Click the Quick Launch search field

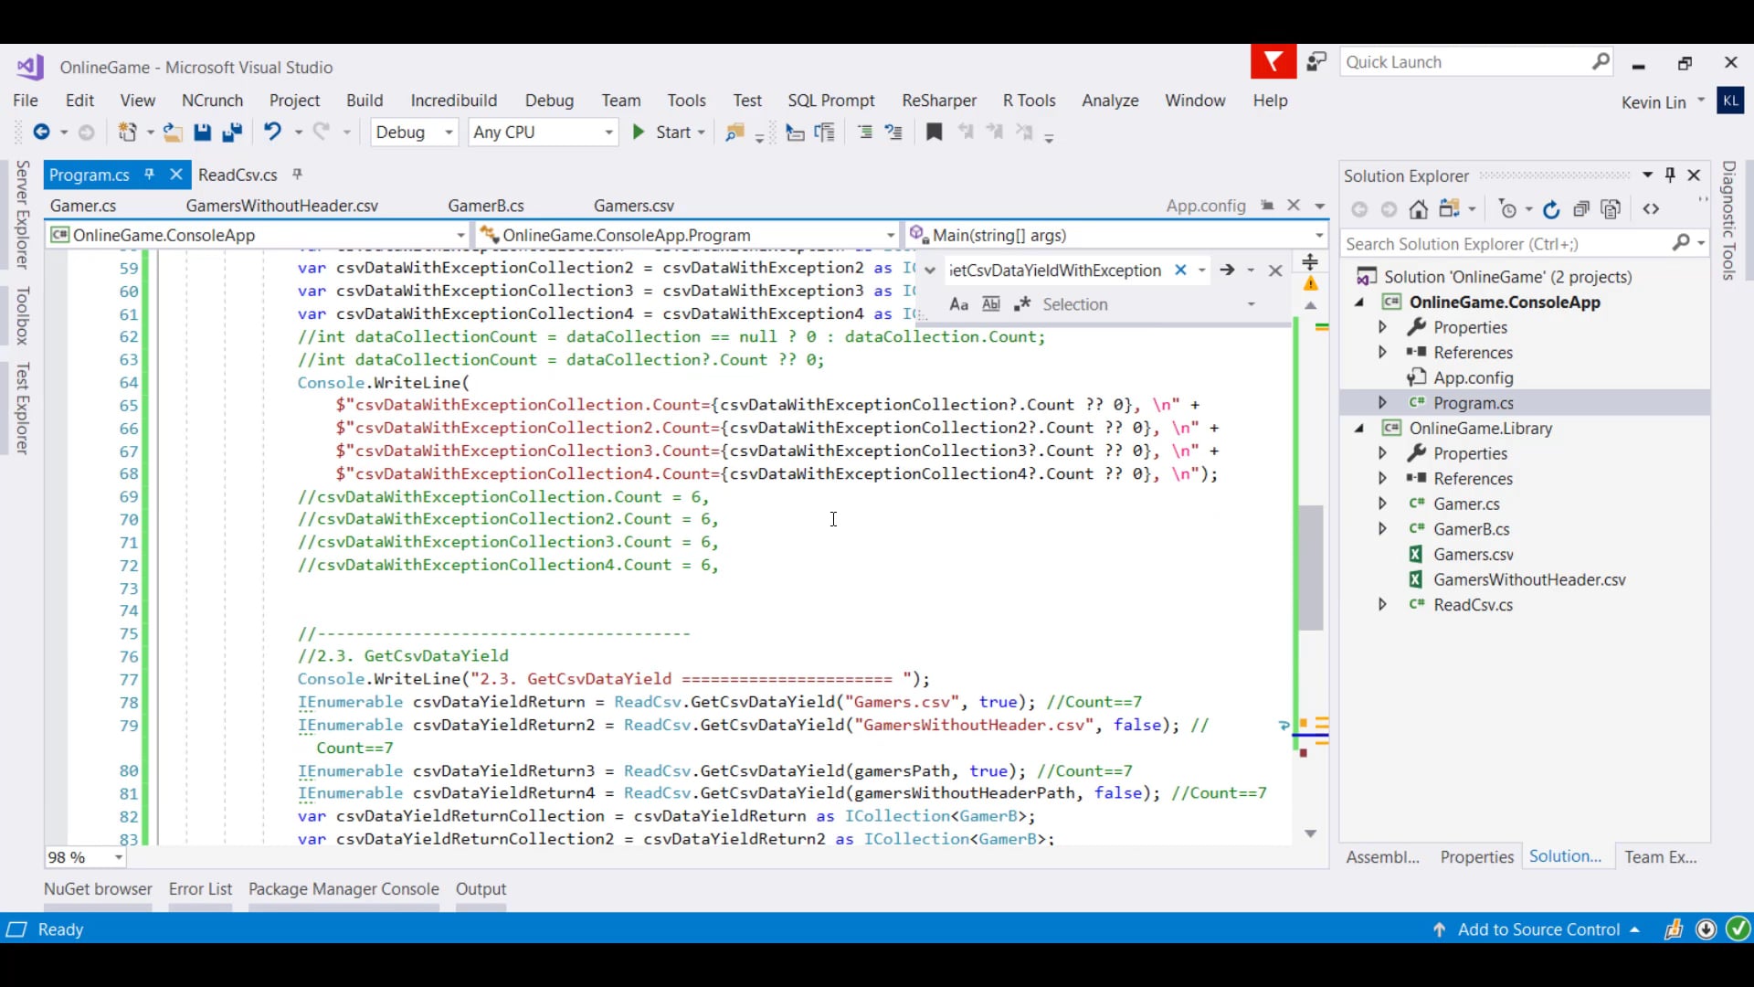point(1463,62)
